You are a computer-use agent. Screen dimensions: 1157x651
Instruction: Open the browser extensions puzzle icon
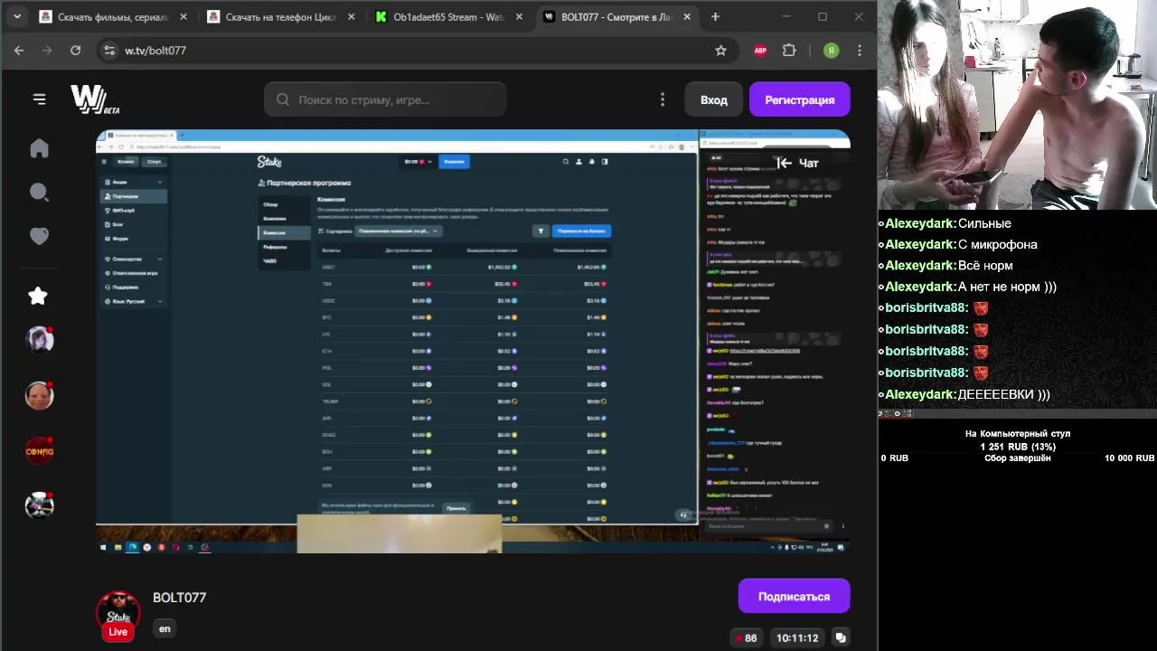tap(789, 51)
